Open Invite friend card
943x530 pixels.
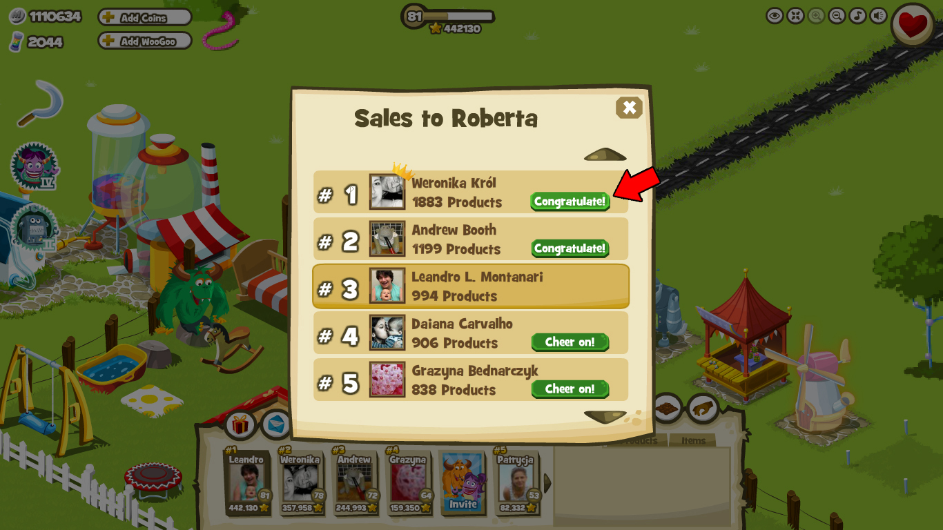tap(463, 484)
